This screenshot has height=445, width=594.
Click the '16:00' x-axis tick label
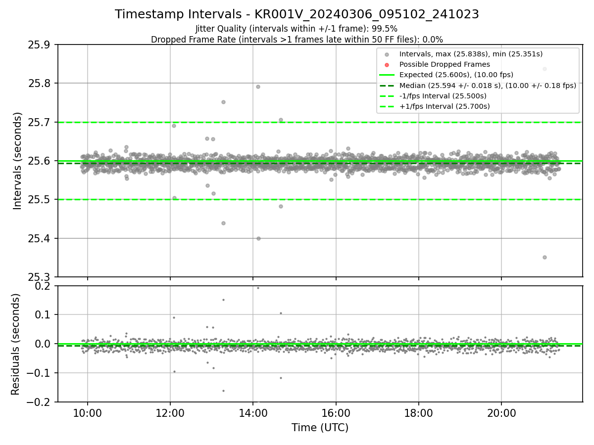coord(336,413)
